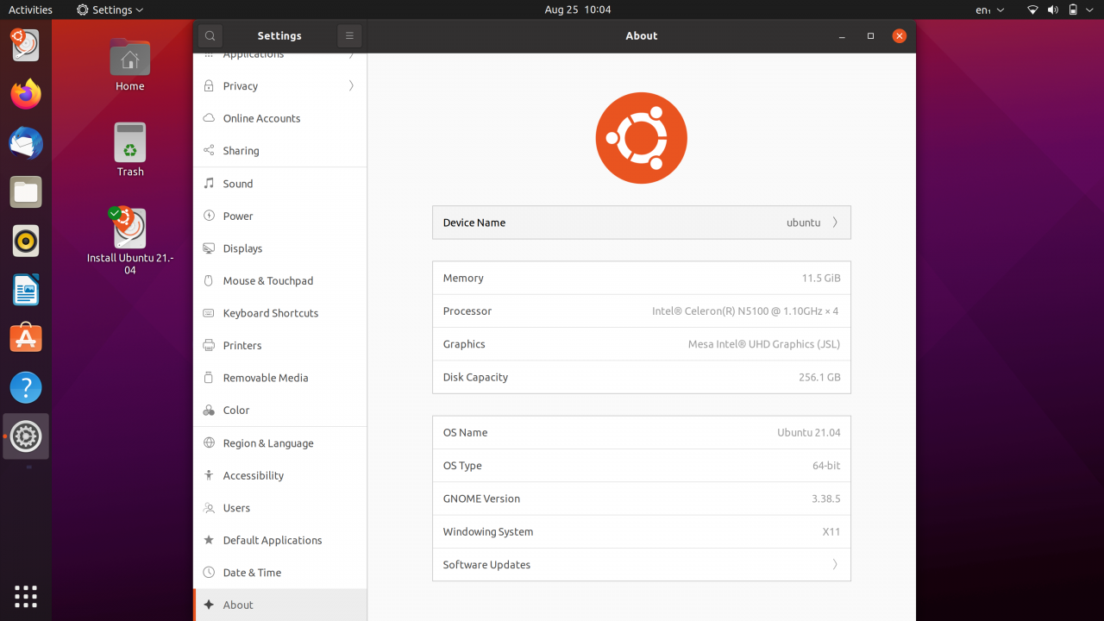Viewport: 1104px width, 621px height.
Task: Click the Activities button
Action: (30, 9)
